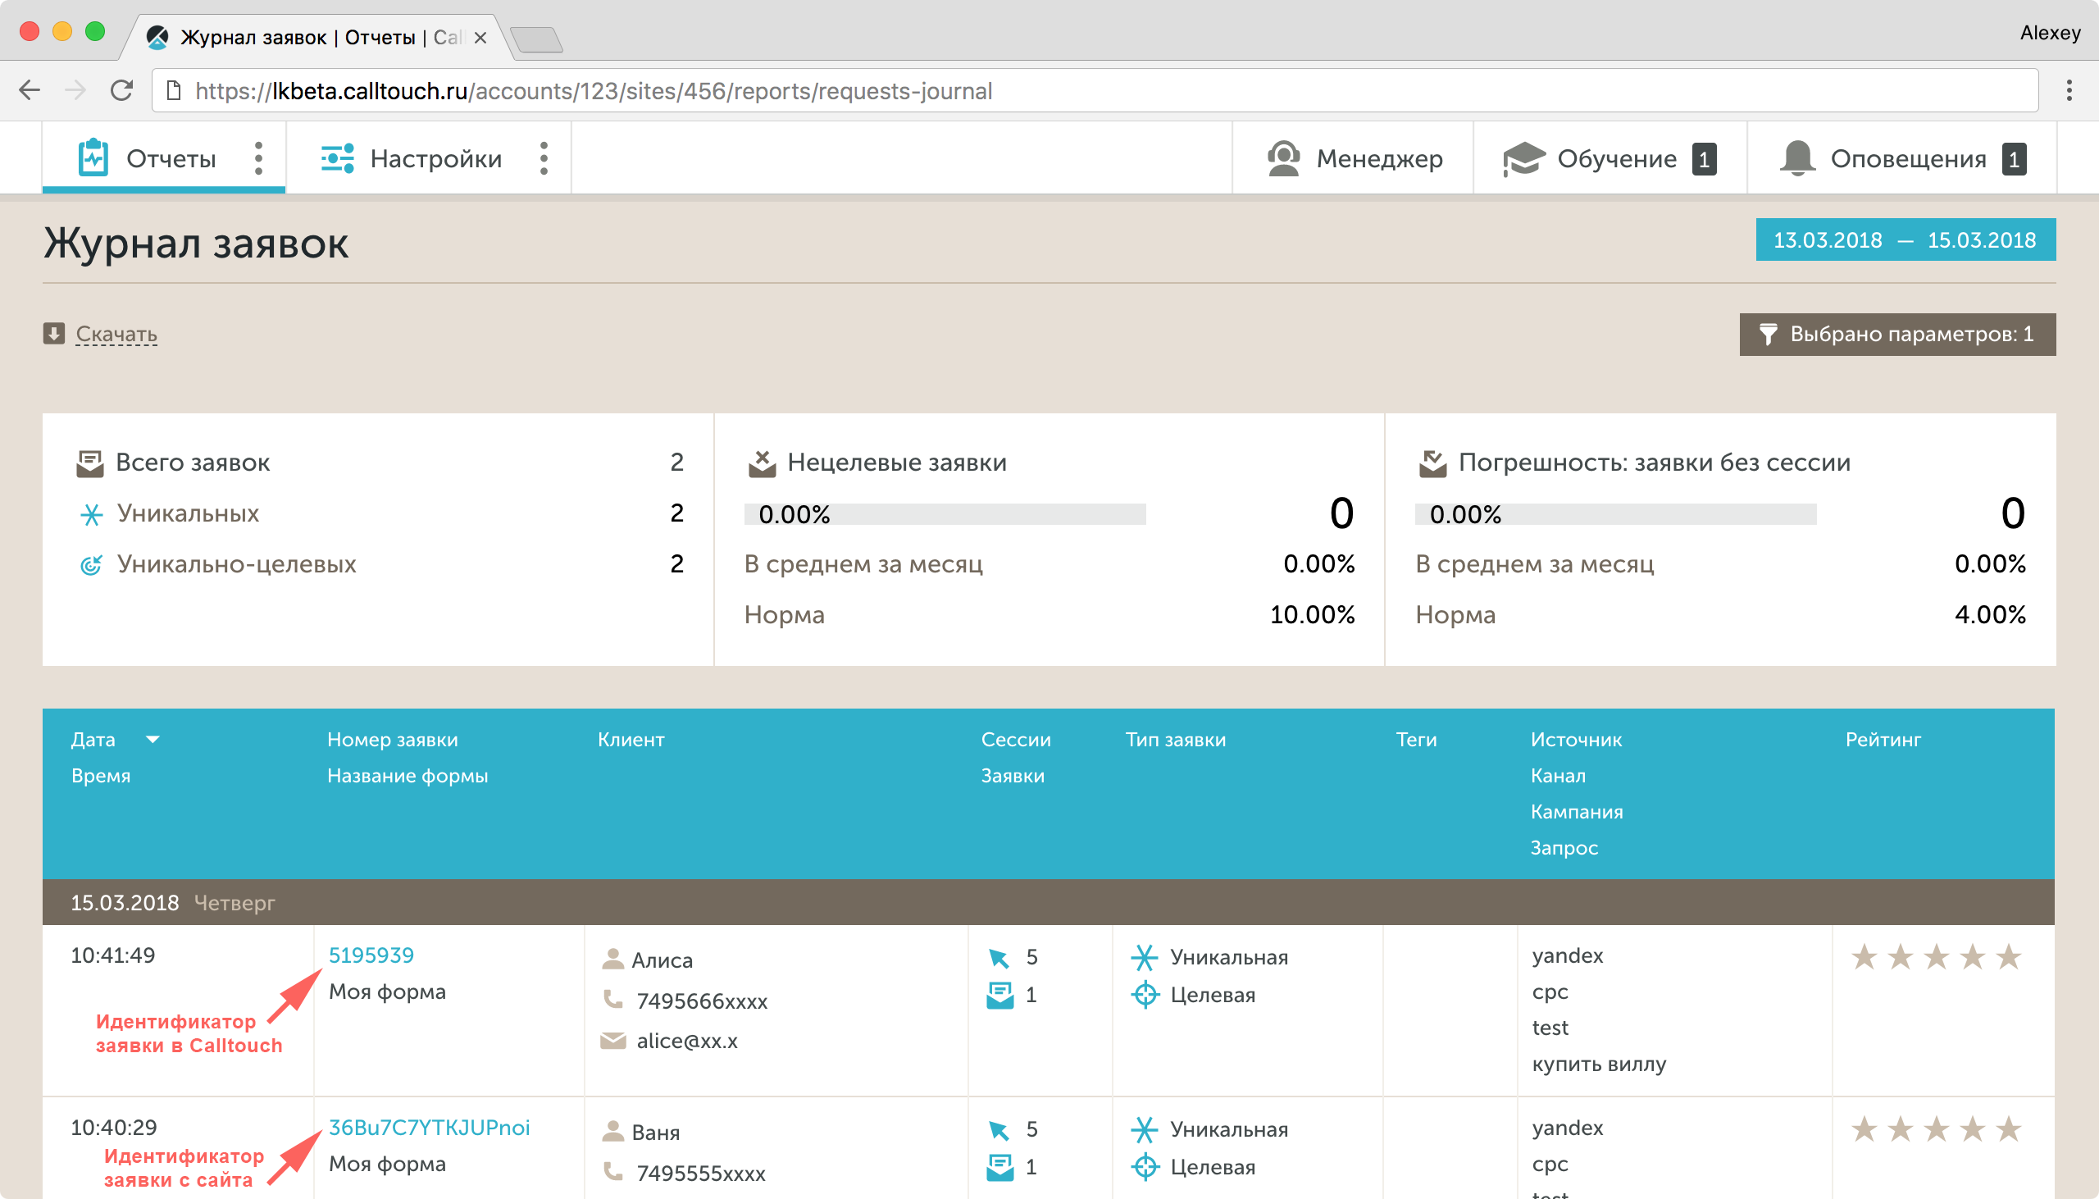Click the person icon next to Ваня
This screenshot has width=2099, height=1199.
[x=612, y=1131]
